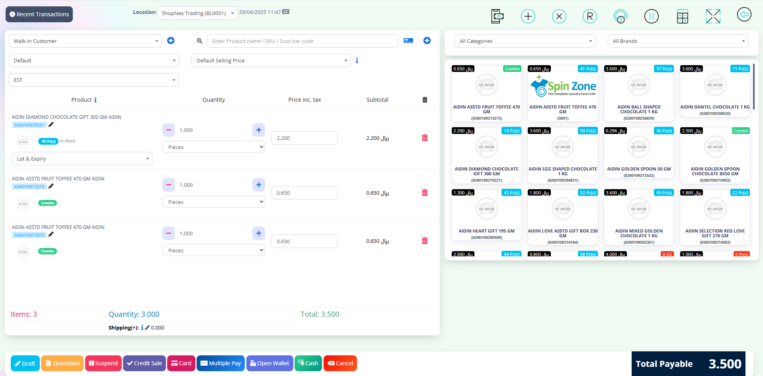Click the fullscreen expand icon
The height and width of the screenshot is (376, 763).
(713, 16)
